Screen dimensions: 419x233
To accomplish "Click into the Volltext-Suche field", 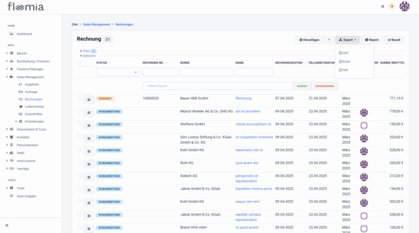I will click(x=217, y=86).
